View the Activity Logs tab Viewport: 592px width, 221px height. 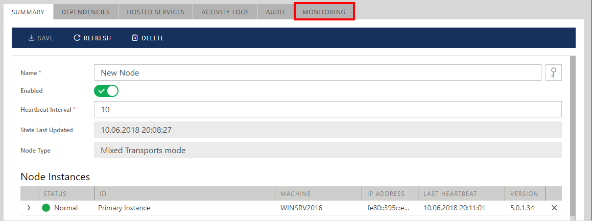click(225, 12)
